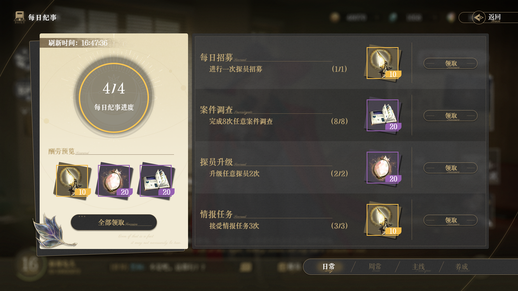Switch to the 养成 tab
Screen dimensions: 518x291
click(x=462, y=267)
